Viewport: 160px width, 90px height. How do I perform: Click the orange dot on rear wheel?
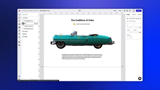click(99, 47)
